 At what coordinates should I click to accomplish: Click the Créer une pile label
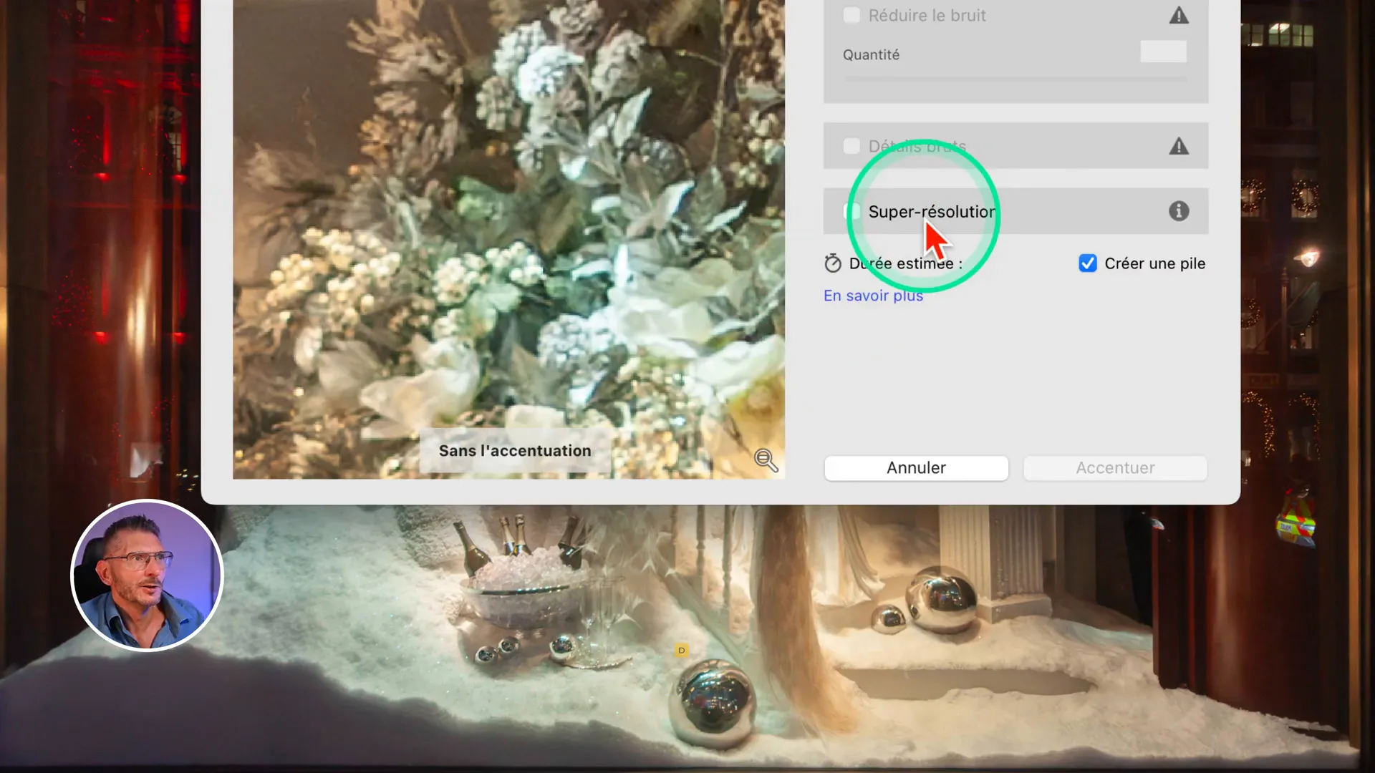click(x=1154, y=263)
